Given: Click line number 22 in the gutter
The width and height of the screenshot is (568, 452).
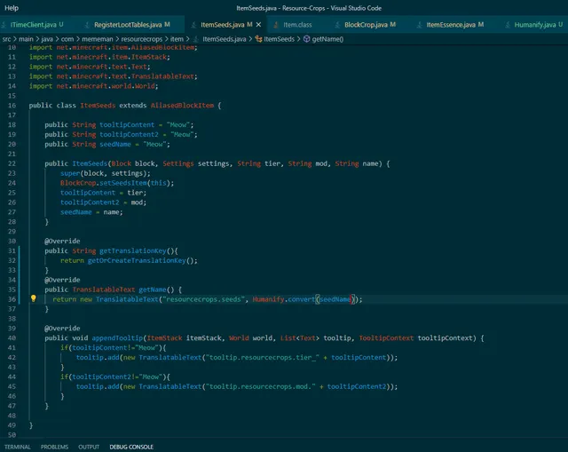Looking at the screenshot, I should click(x=12, y=163).
